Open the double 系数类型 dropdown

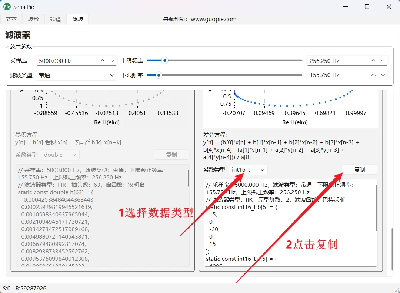tap(60, 155)
